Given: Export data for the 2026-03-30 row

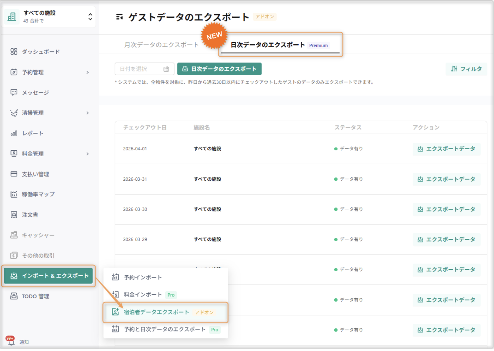Looking at the screenshot, I should 447,209.
